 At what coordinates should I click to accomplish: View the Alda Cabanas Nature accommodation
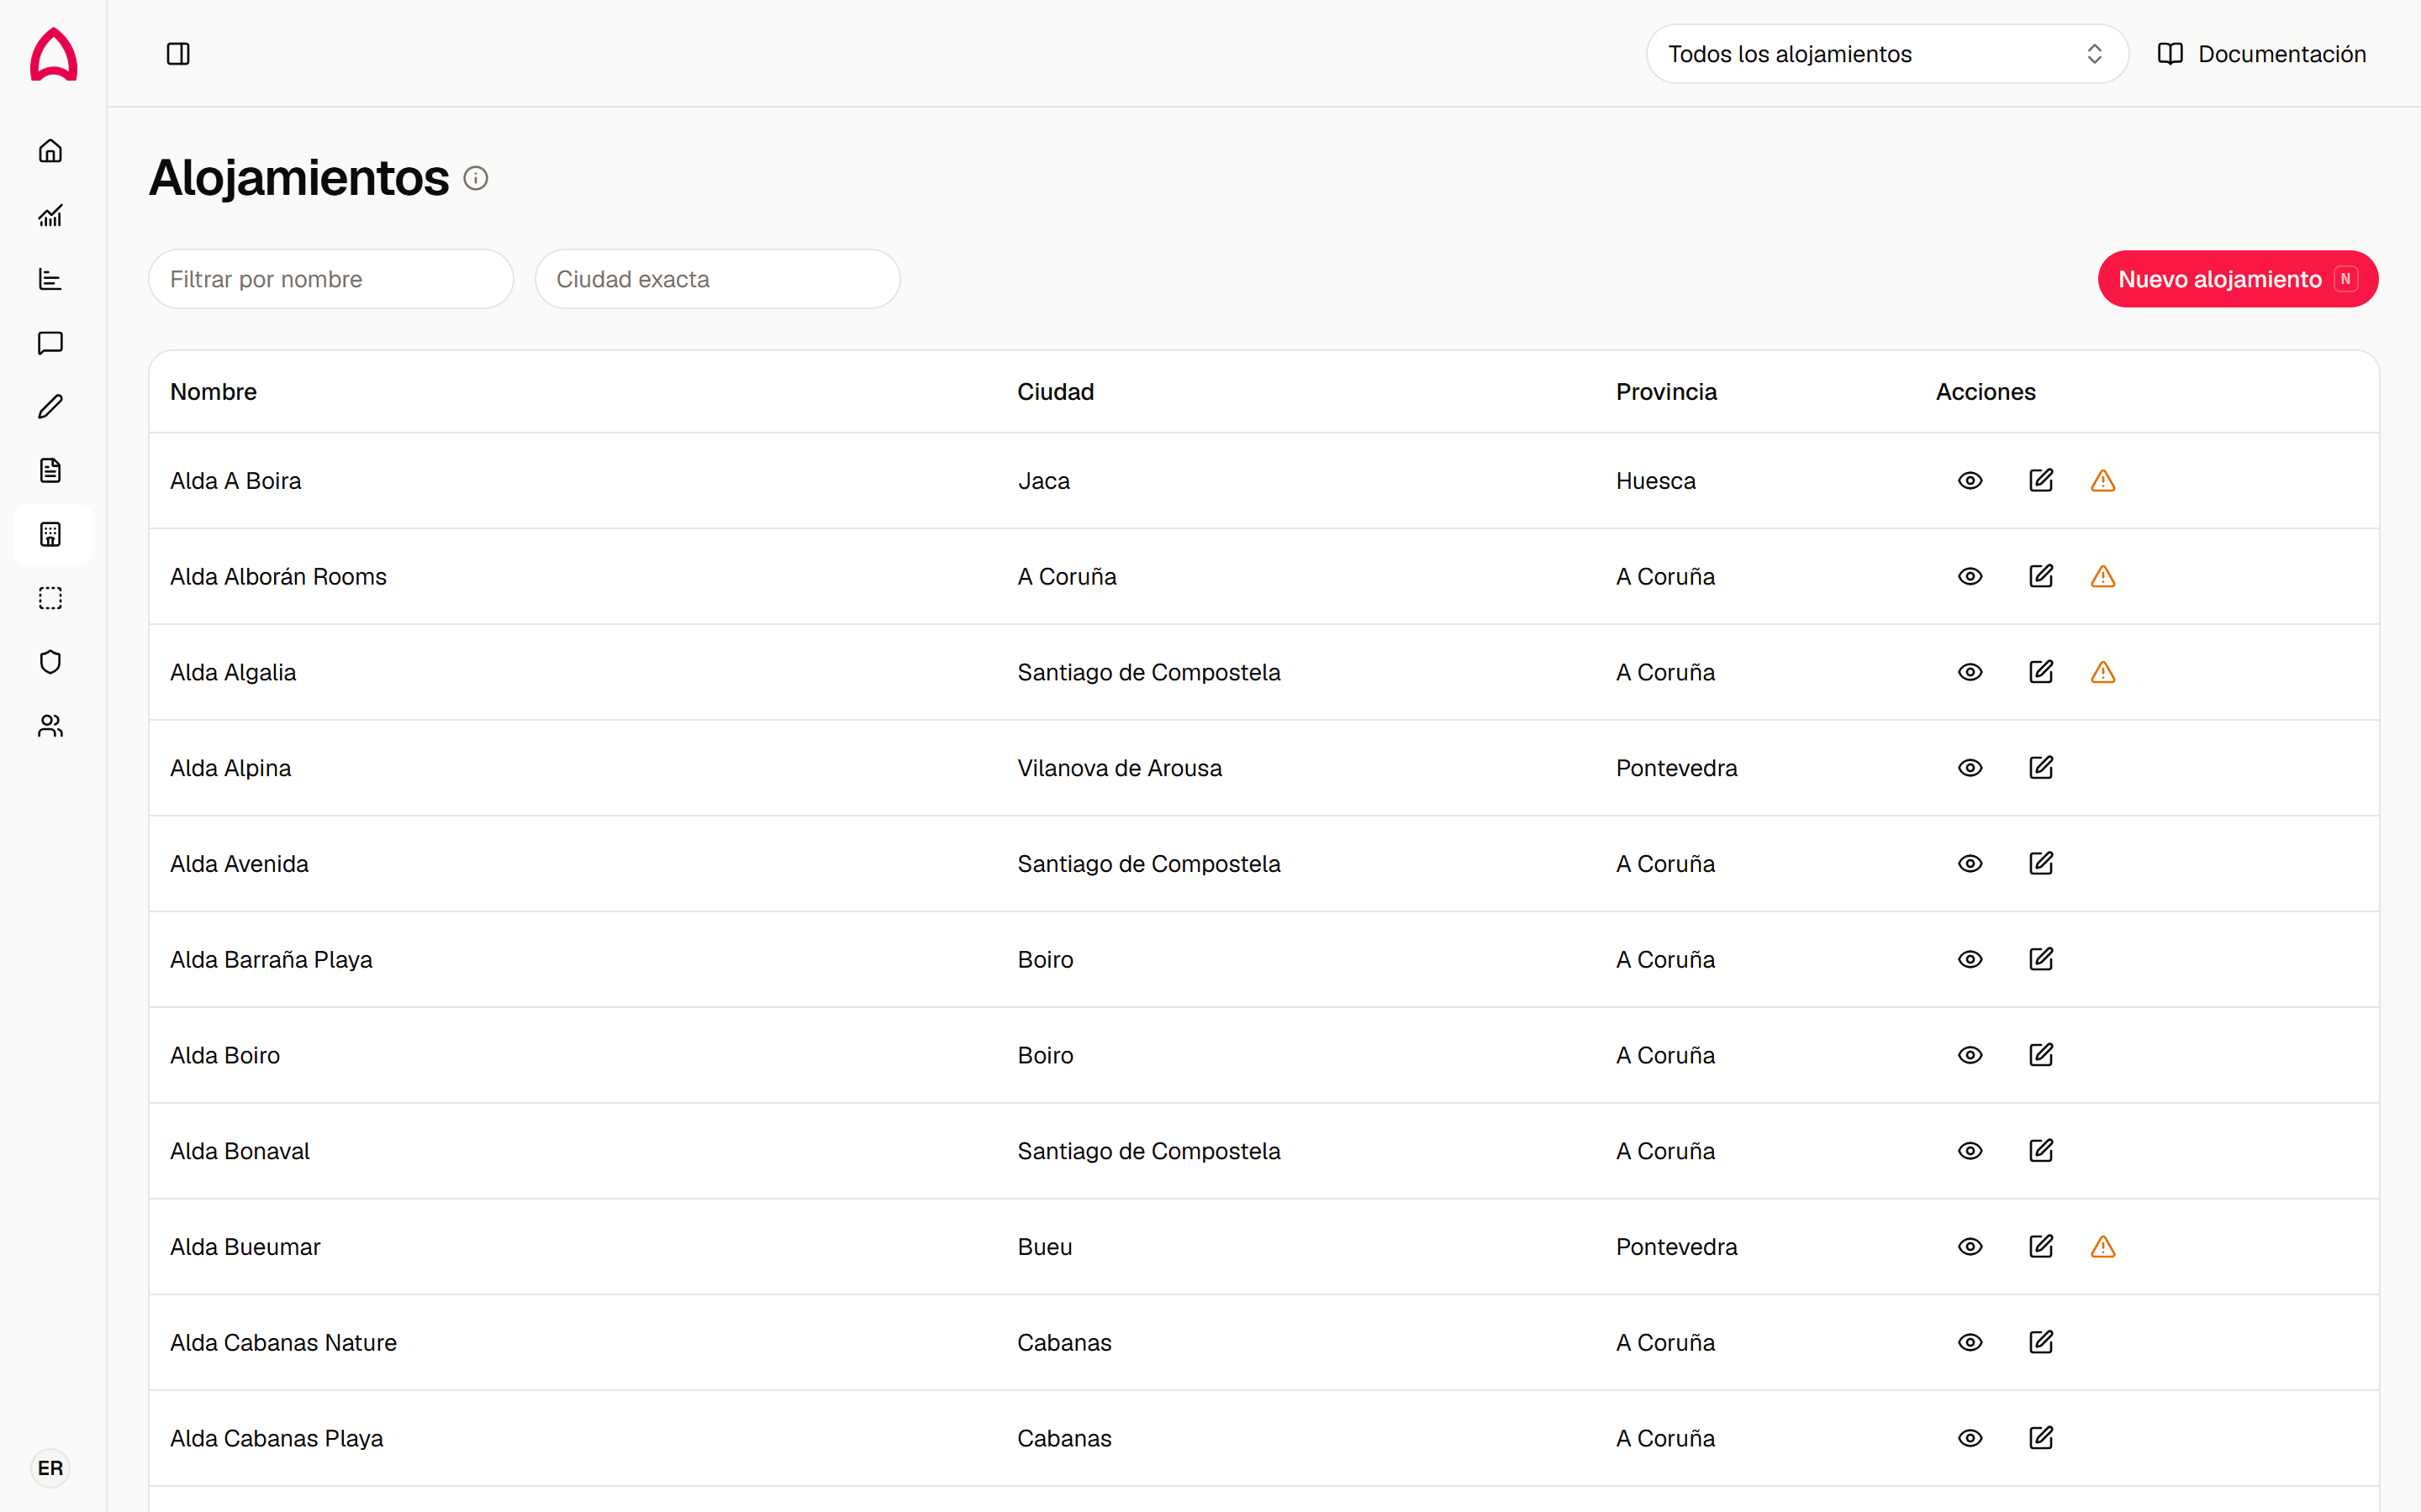[x=1970, y=1343]
